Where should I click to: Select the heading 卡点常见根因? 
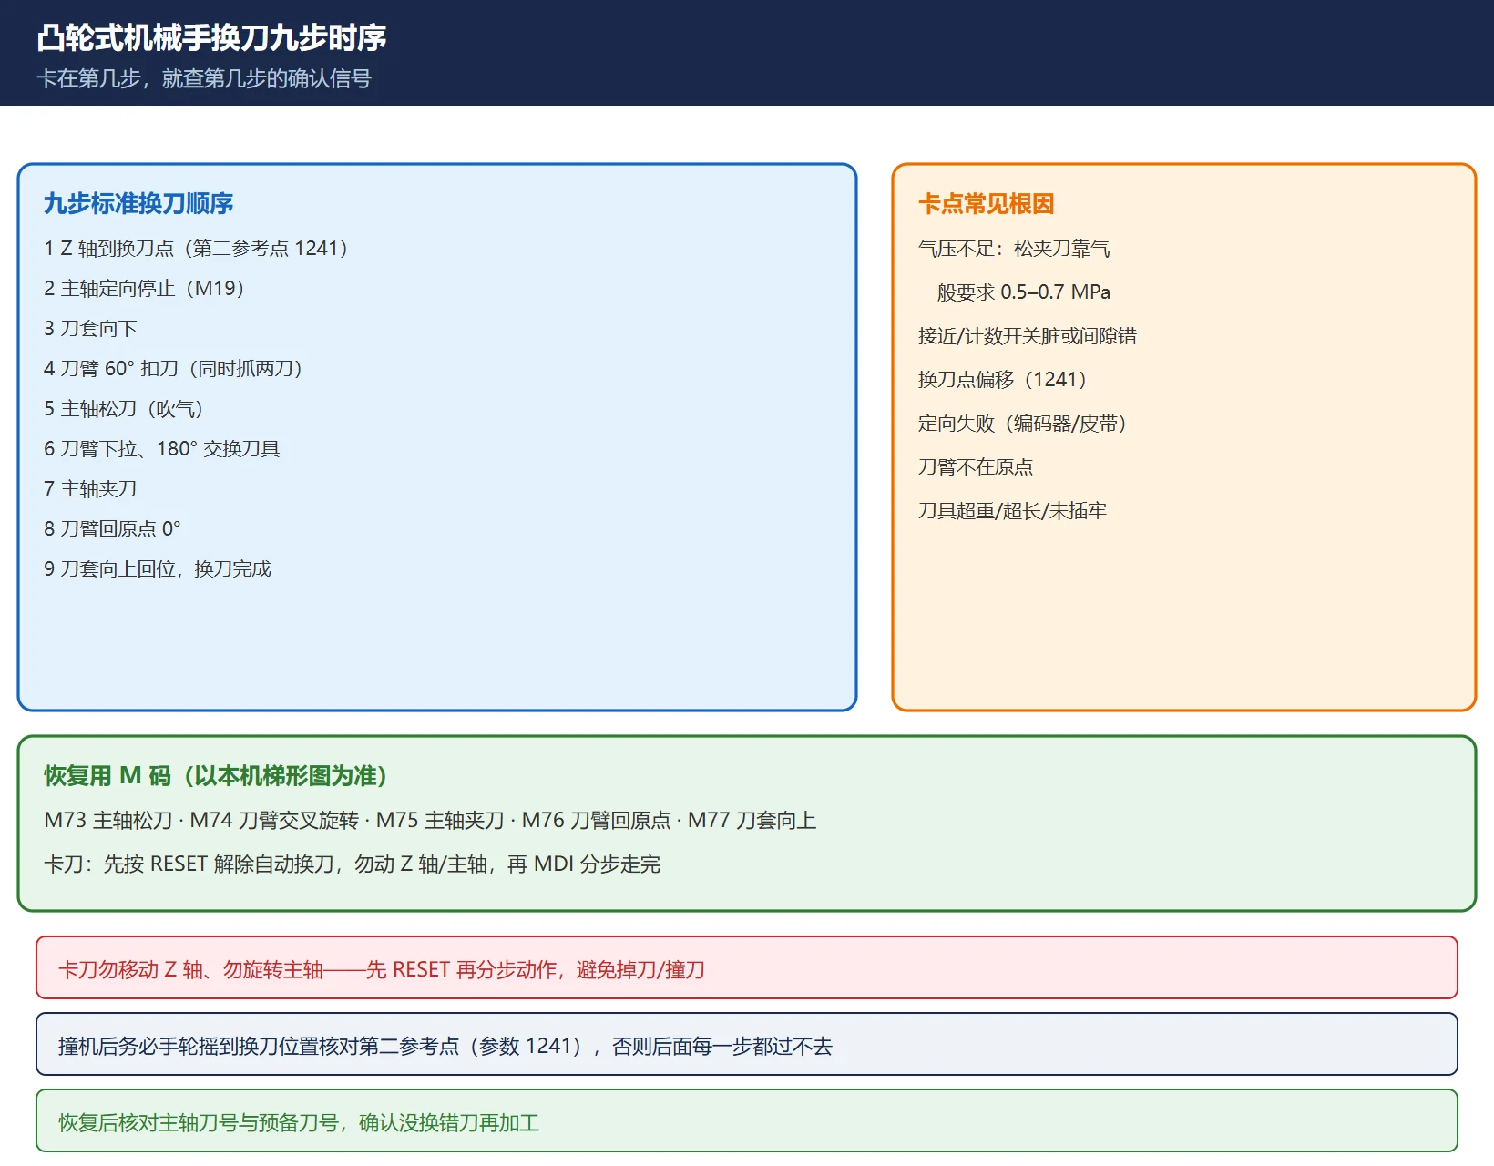tap(986, 203)
